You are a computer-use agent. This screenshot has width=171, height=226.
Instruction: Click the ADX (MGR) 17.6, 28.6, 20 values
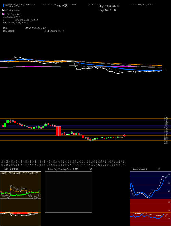[36, 28]
